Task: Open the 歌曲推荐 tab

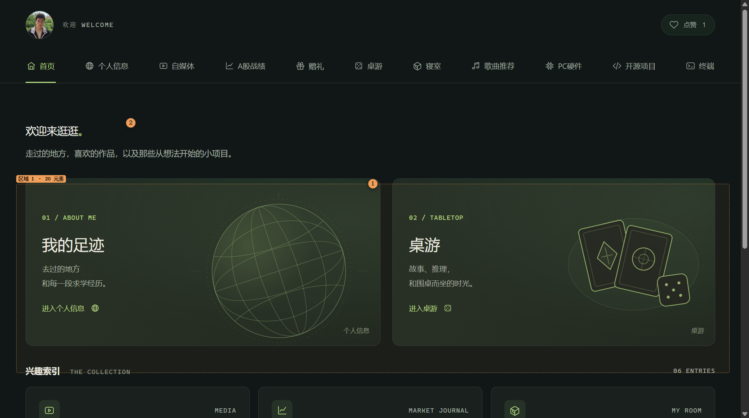Action: coord(493,66)
